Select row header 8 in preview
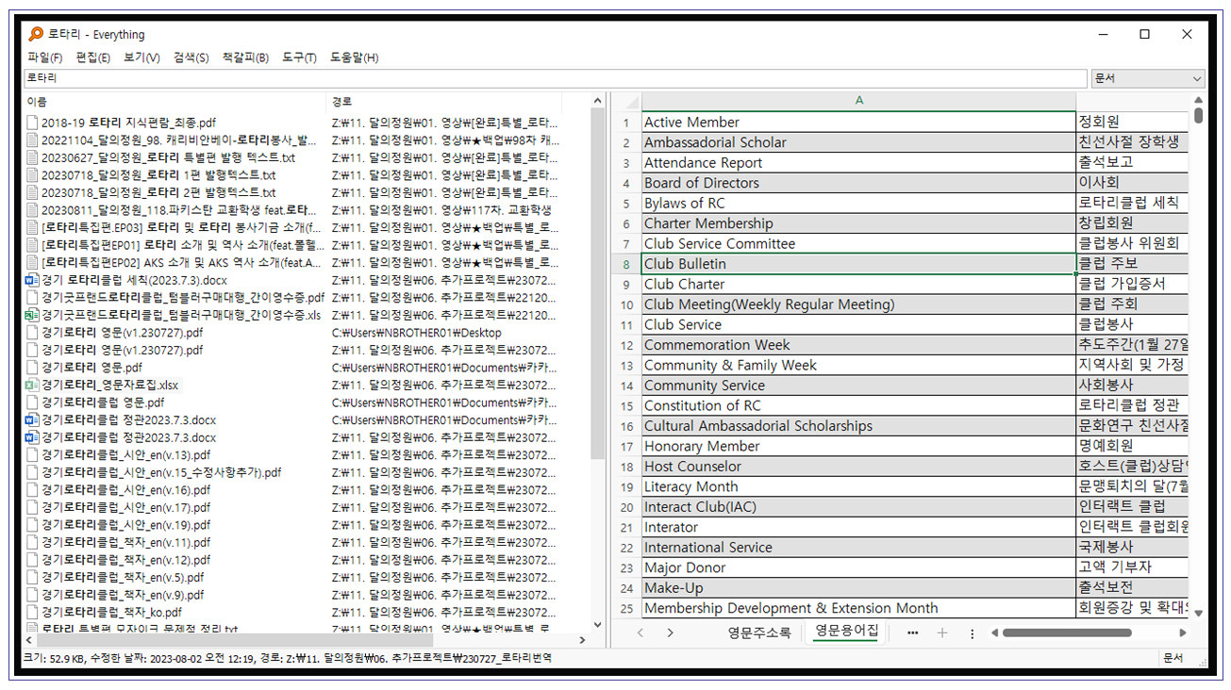The image size is (1231, 690). pos(626,264)
